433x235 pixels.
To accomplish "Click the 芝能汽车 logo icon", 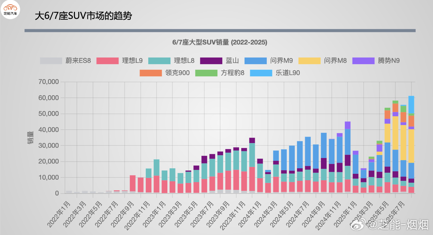I will 10,9.
